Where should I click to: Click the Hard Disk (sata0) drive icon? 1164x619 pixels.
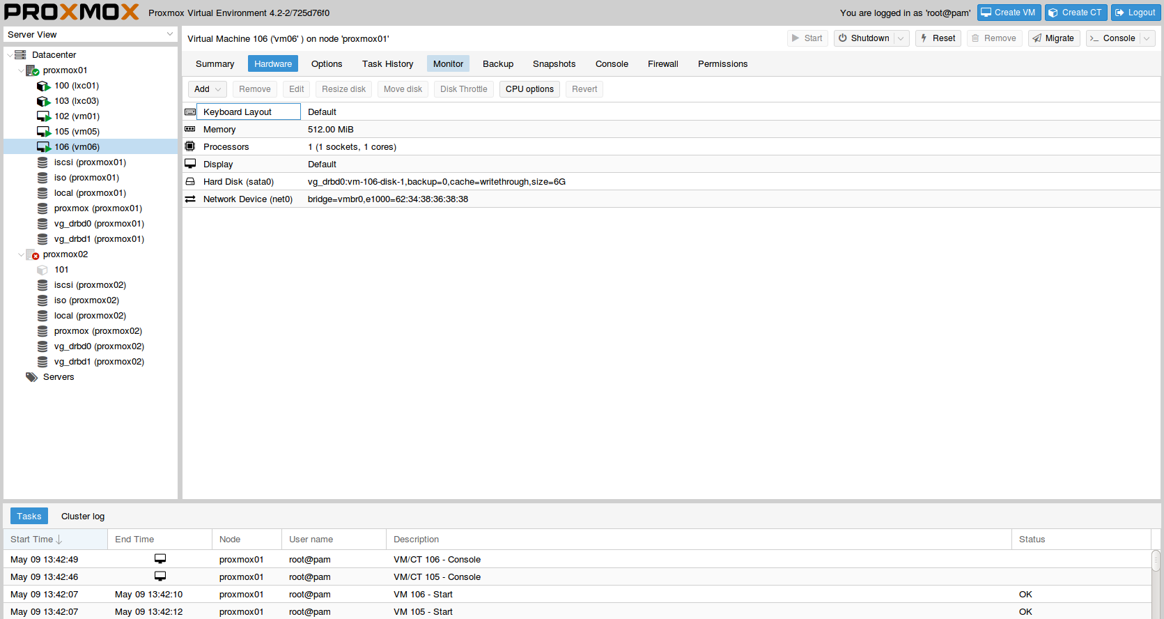pos(190,182)
